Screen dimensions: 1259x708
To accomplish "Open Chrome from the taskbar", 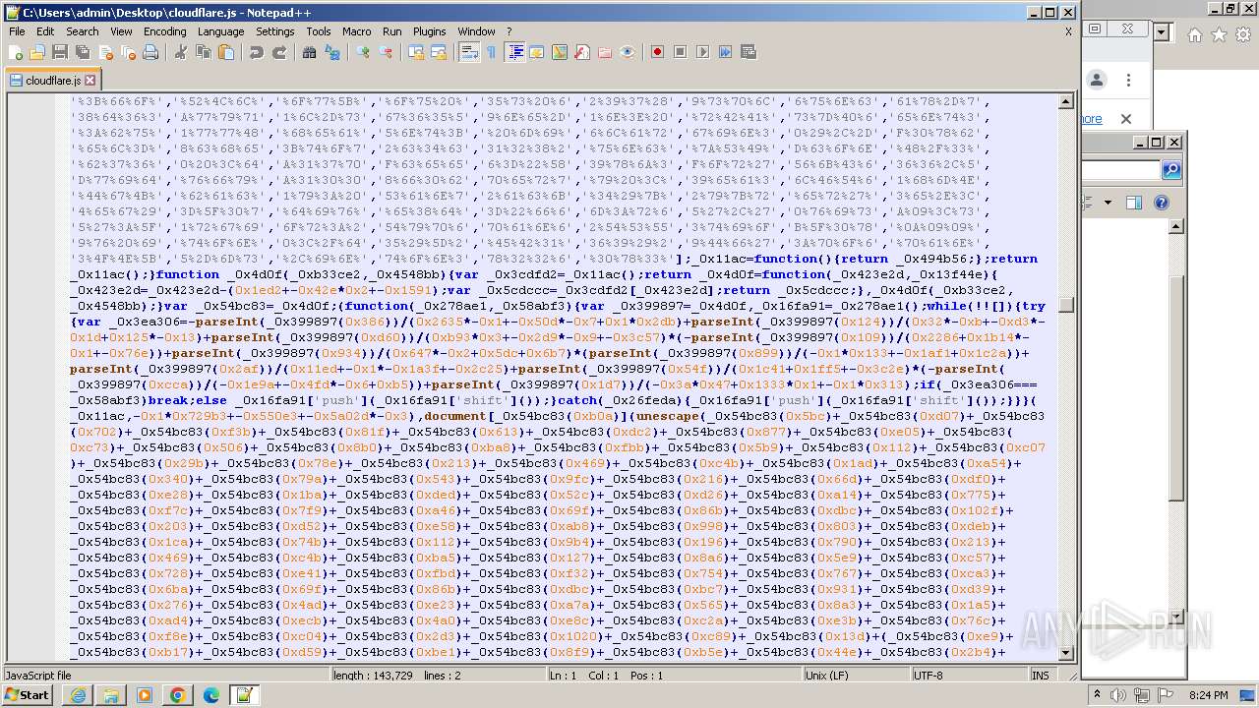I will click(177, 695).
